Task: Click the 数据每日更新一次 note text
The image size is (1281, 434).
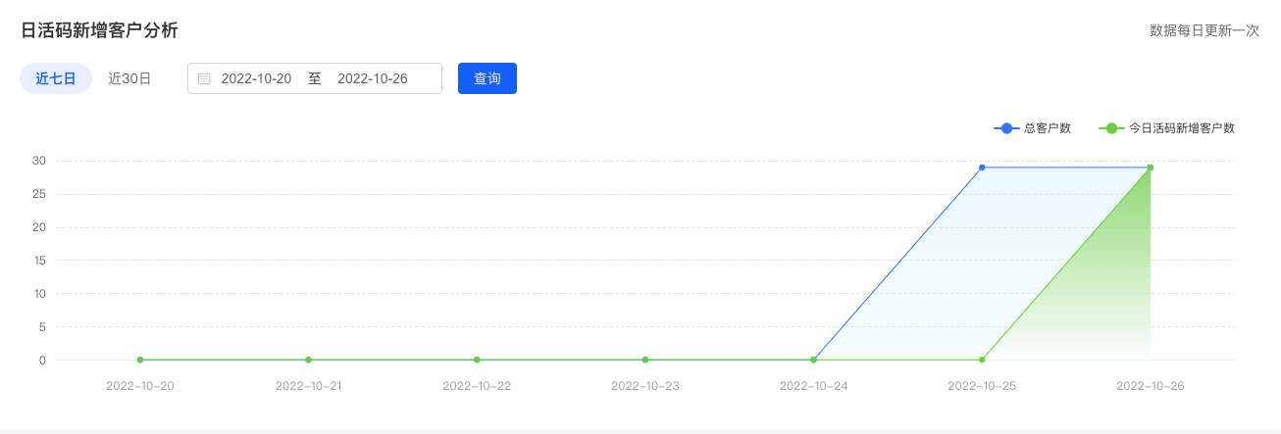Action: point(1204,30)
